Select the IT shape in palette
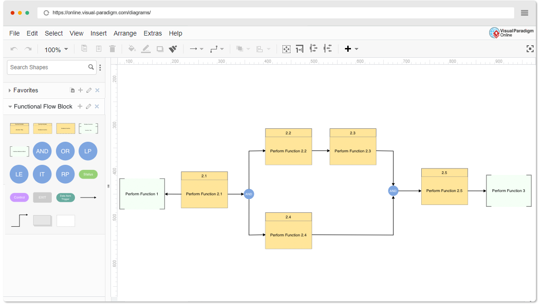541x307 pixels. click(x=42, y=174)
